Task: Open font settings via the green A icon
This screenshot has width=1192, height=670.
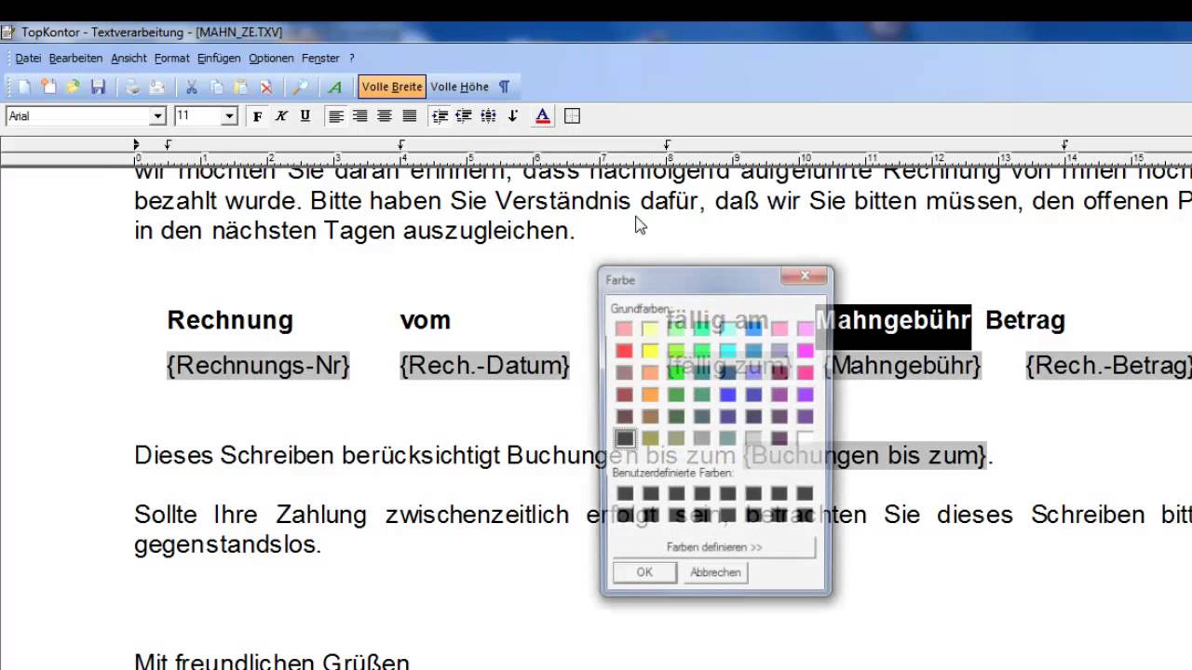Action: click(335, 87)
